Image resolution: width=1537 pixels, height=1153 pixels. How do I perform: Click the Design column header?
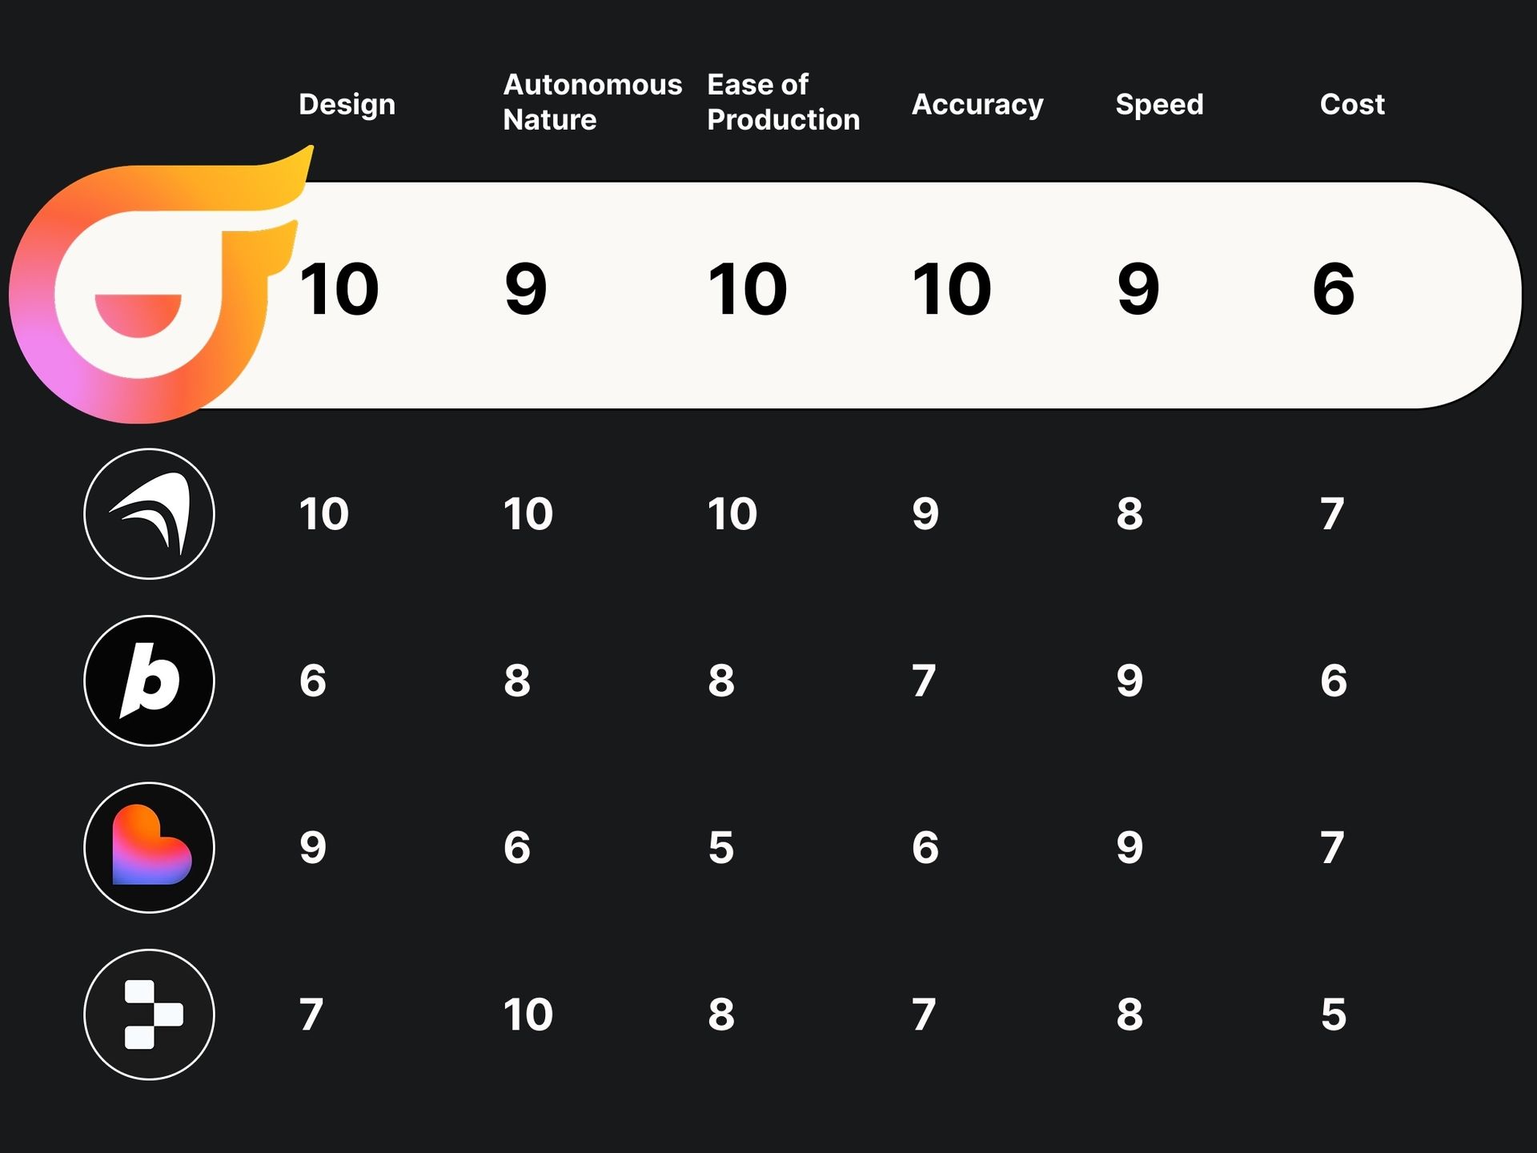click(x=347, y=105)
